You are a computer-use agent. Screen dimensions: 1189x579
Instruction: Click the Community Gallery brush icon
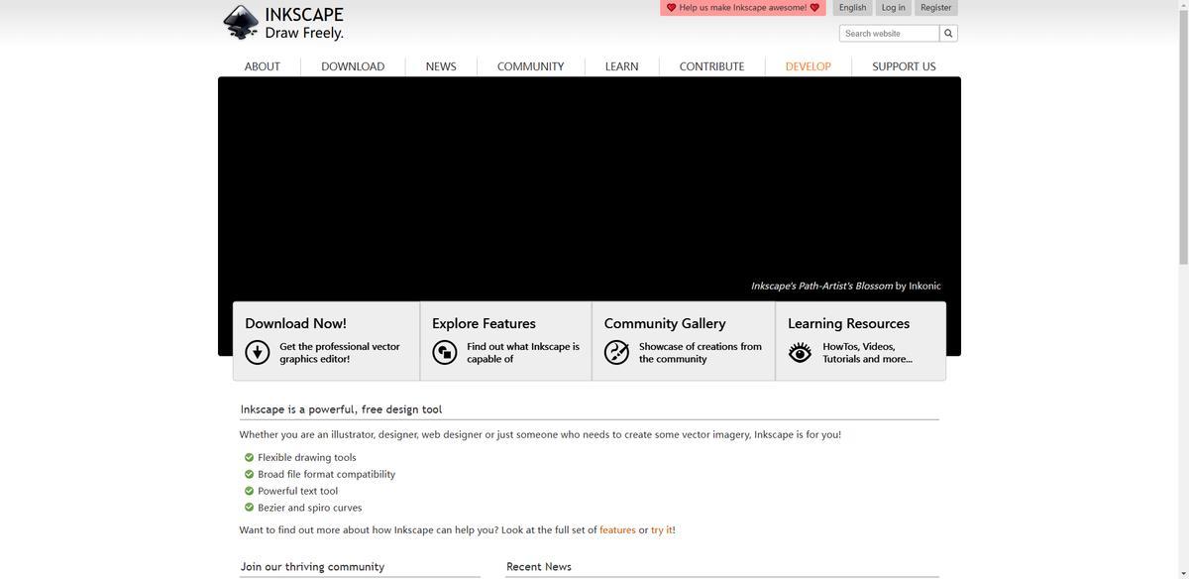(x=616, y=352)
